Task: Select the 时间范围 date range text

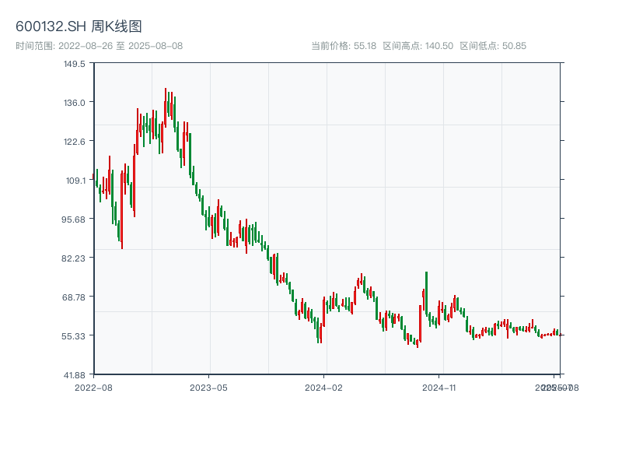Action: (99, 46)
